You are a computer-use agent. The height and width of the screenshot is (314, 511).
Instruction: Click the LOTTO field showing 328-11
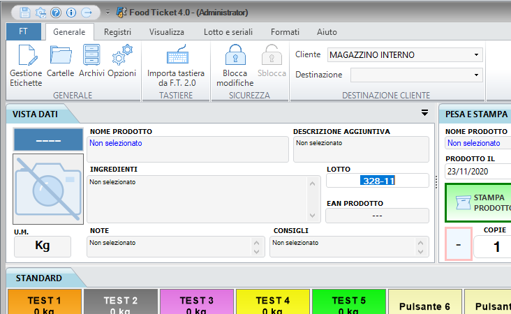(378, 181)
